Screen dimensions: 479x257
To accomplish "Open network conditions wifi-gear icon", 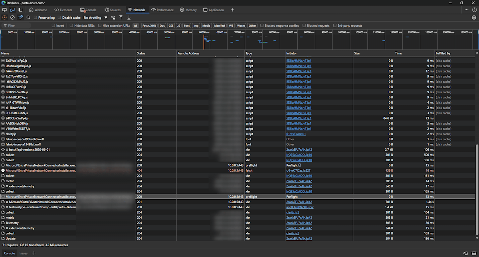I will (x=113, y=18).
